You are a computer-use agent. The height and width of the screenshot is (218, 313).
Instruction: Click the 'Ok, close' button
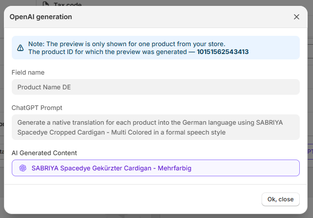coord(281,199)
